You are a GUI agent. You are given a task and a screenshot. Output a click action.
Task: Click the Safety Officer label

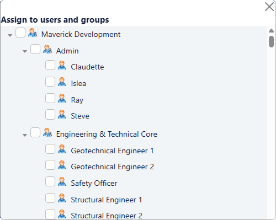click(x=94, y=183)
